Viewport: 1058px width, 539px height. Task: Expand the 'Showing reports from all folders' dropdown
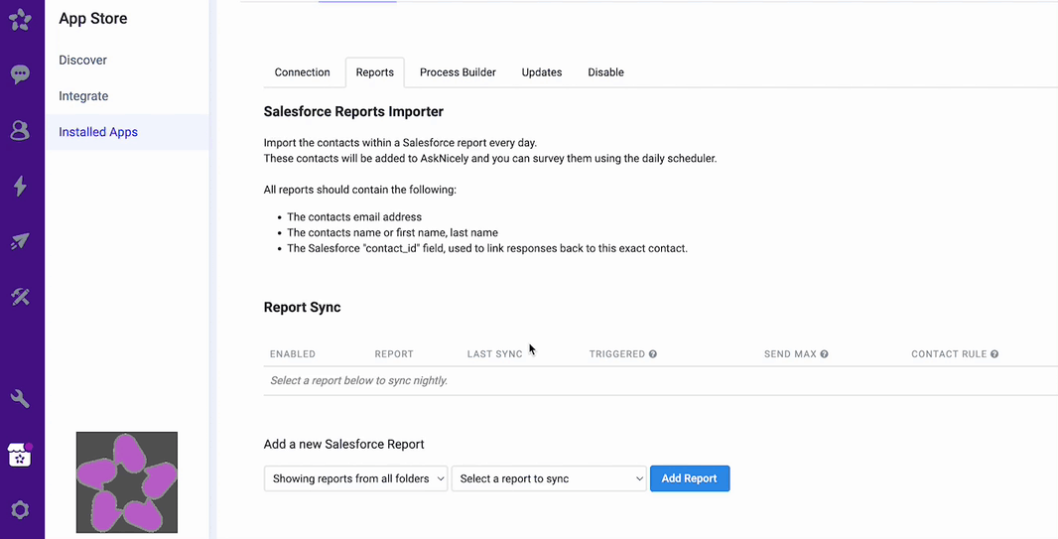coord(355,478)
